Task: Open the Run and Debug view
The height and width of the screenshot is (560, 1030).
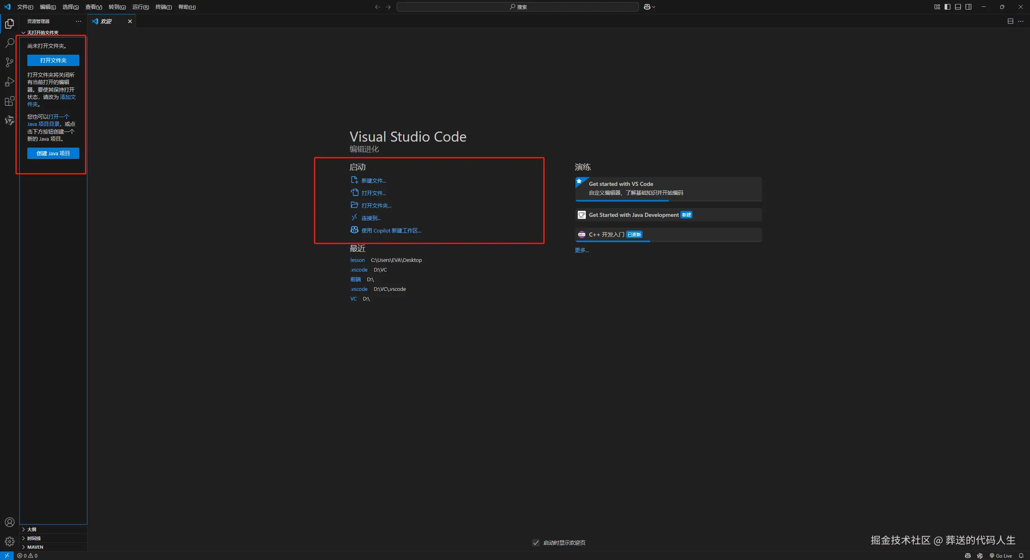Action: [9, 82]
